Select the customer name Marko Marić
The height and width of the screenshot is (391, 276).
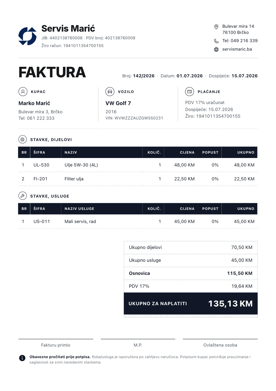point(34,103)
